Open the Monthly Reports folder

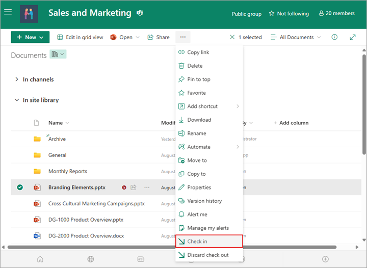pos(67,171)
